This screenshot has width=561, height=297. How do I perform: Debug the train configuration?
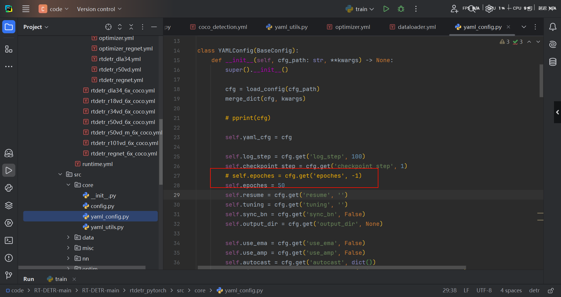pos(401,9)
